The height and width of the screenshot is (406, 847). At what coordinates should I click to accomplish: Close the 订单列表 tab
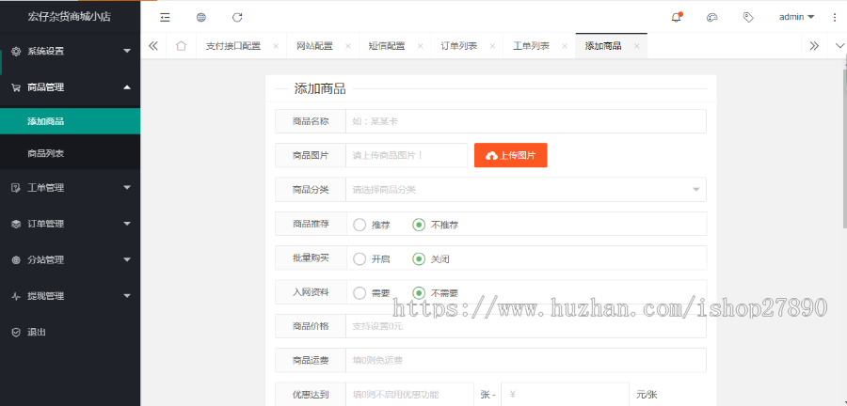[x=492, y=46]
